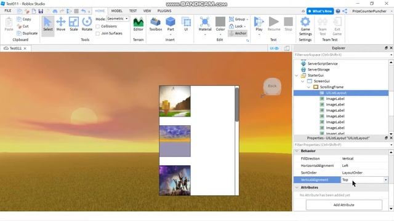Viewport: 394px width, 221px height.
Task: Collapse the StarterGui tree node
Action: click(x=297, y=75)
